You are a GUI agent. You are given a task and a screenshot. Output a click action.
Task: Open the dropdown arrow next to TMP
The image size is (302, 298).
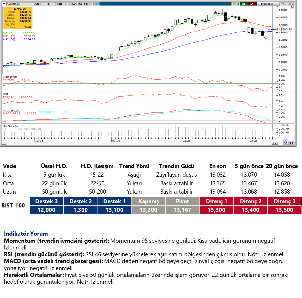click(94, 4)
